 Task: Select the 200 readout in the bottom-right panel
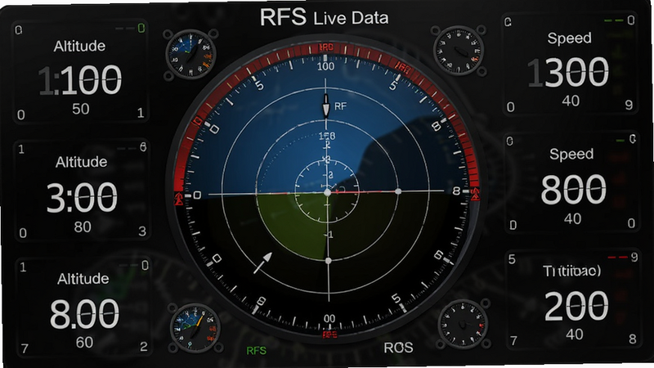(x=576, y=306)
